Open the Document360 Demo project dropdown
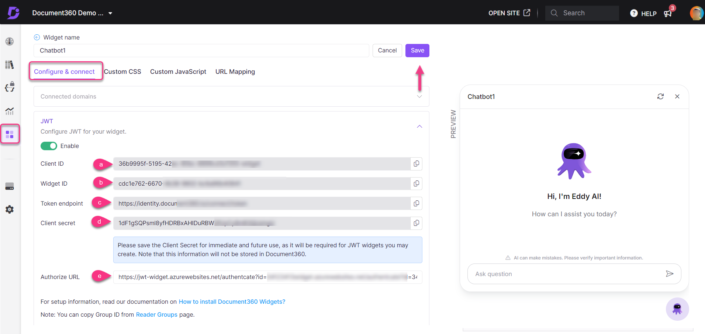This screenshot has height=334, width=705. tap(72, 13)
